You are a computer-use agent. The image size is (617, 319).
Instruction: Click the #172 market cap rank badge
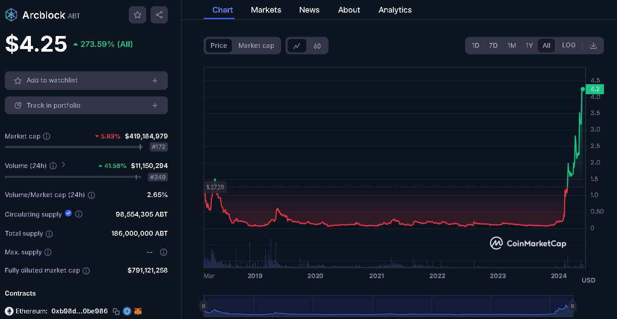tap(158, 147)
